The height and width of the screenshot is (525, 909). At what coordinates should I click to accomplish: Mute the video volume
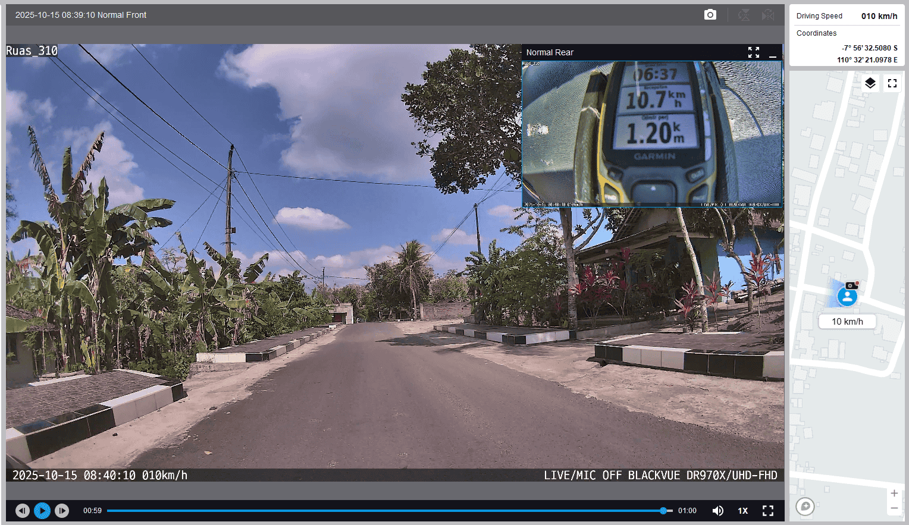point(718,511)
